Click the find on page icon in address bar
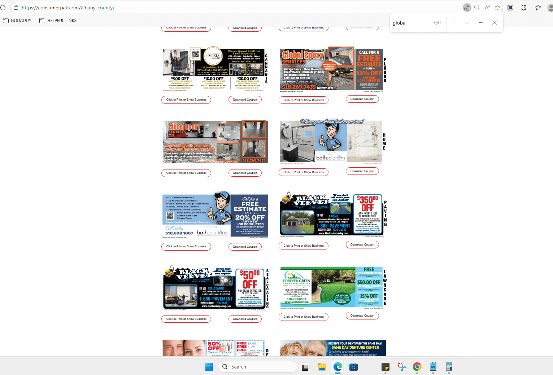553x375 pixels. click(467, 8)
